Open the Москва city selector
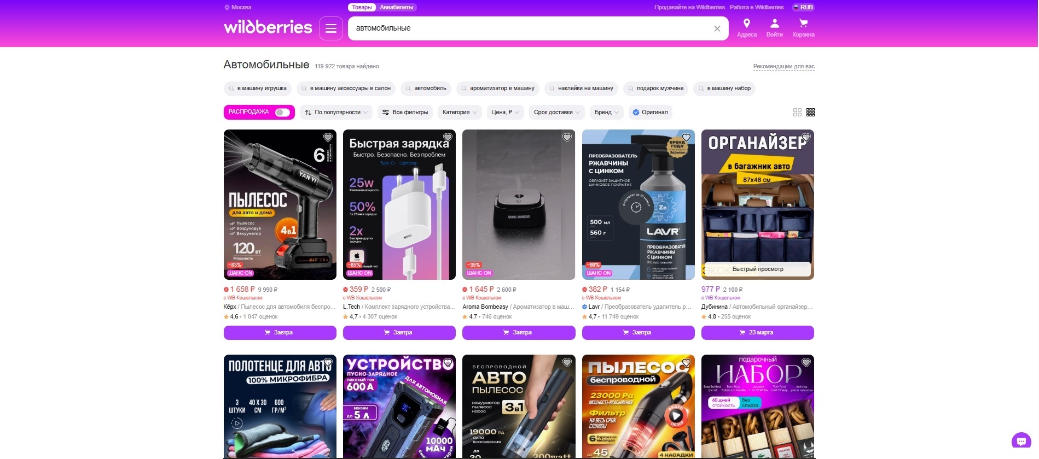The image size is (1039, 459). pos(238,7)
